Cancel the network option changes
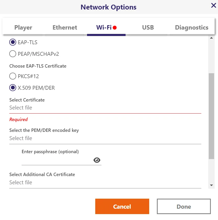The image size is (218, 220). click(122, 206)
